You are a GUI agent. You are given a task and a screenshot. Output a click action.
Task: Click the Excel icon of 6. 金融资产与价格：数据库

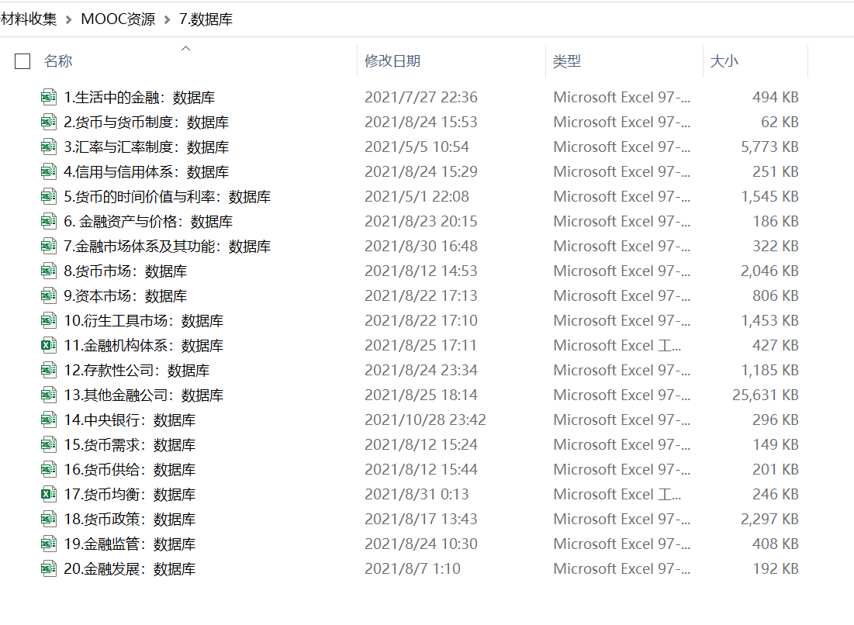click(x=48, y=222)
